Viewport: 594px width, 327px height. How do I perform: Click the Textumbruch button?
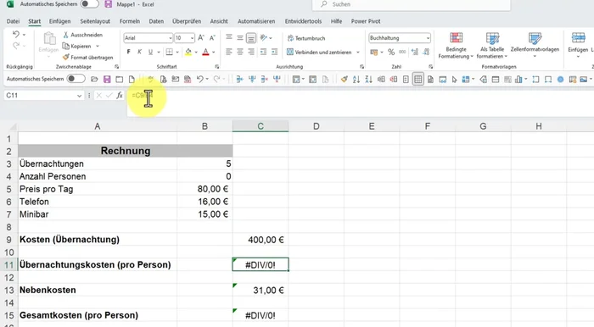coord(306,38)
